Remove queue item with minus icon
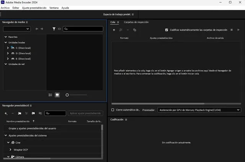 [x=127, y=30]
